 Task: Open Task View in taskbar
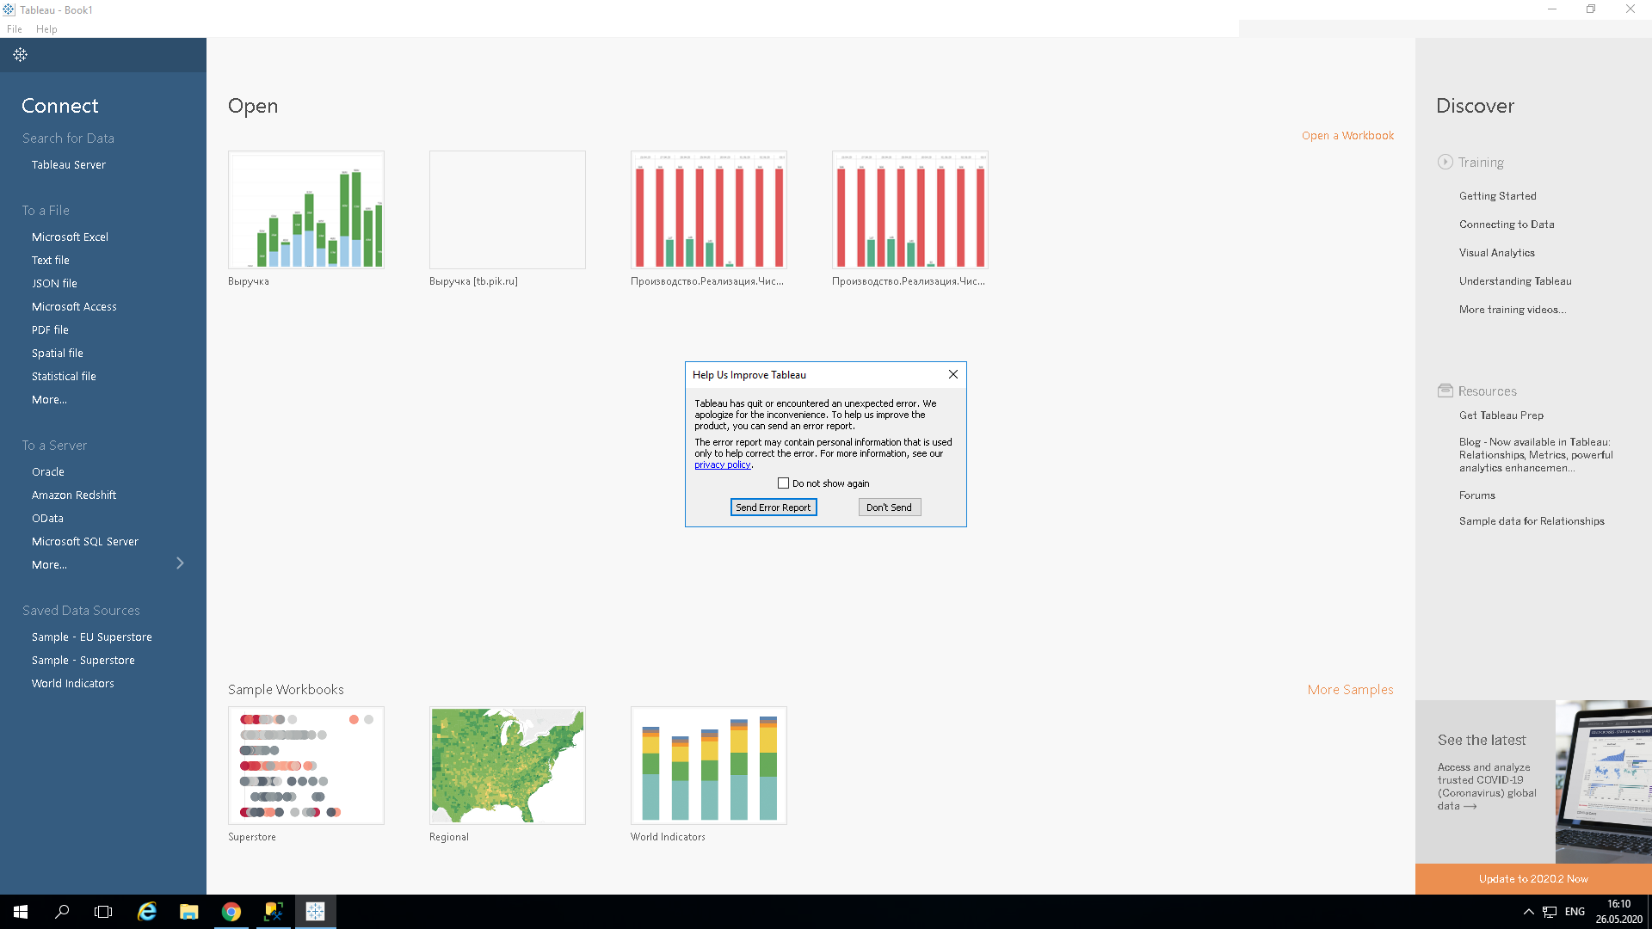click(x=103, y=912)
